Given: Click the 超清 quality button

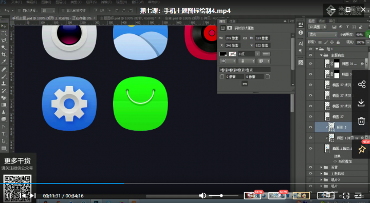Looking at the screenshot, I should pos(301,195).
